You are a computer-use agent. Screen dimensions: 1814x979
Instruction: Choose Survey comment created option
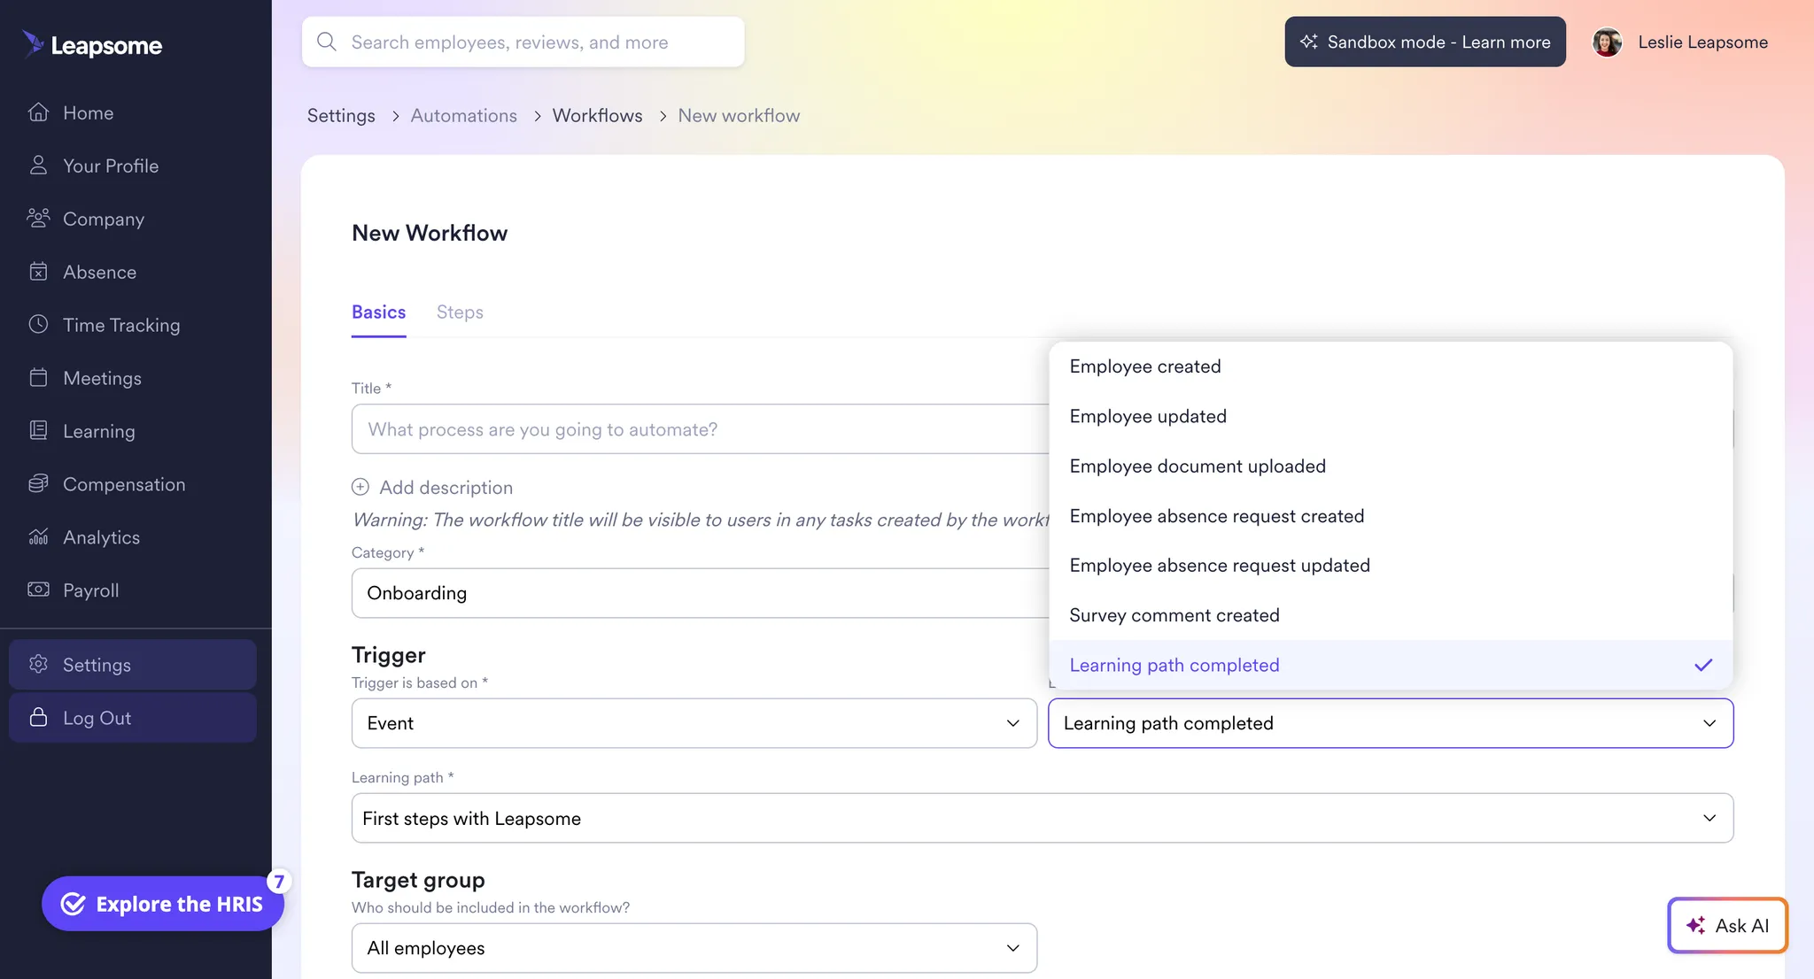click(1391, 615)
